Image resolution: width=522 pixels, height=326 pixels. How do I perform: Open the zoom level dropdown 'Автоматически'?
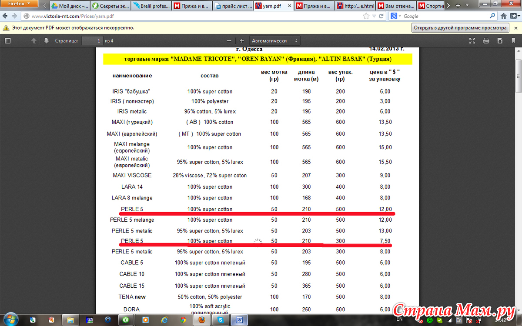[x=275, y=40]
